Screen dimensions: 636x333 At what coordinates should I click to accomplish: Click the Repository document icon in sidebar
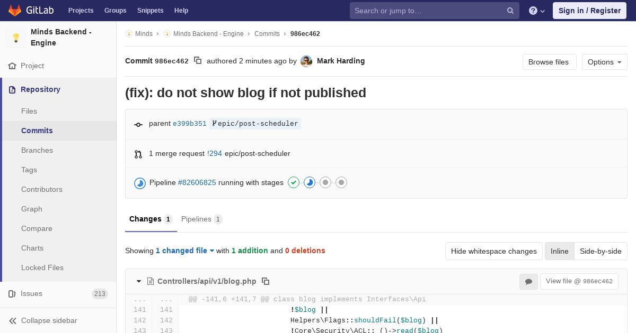coord(12,90)
